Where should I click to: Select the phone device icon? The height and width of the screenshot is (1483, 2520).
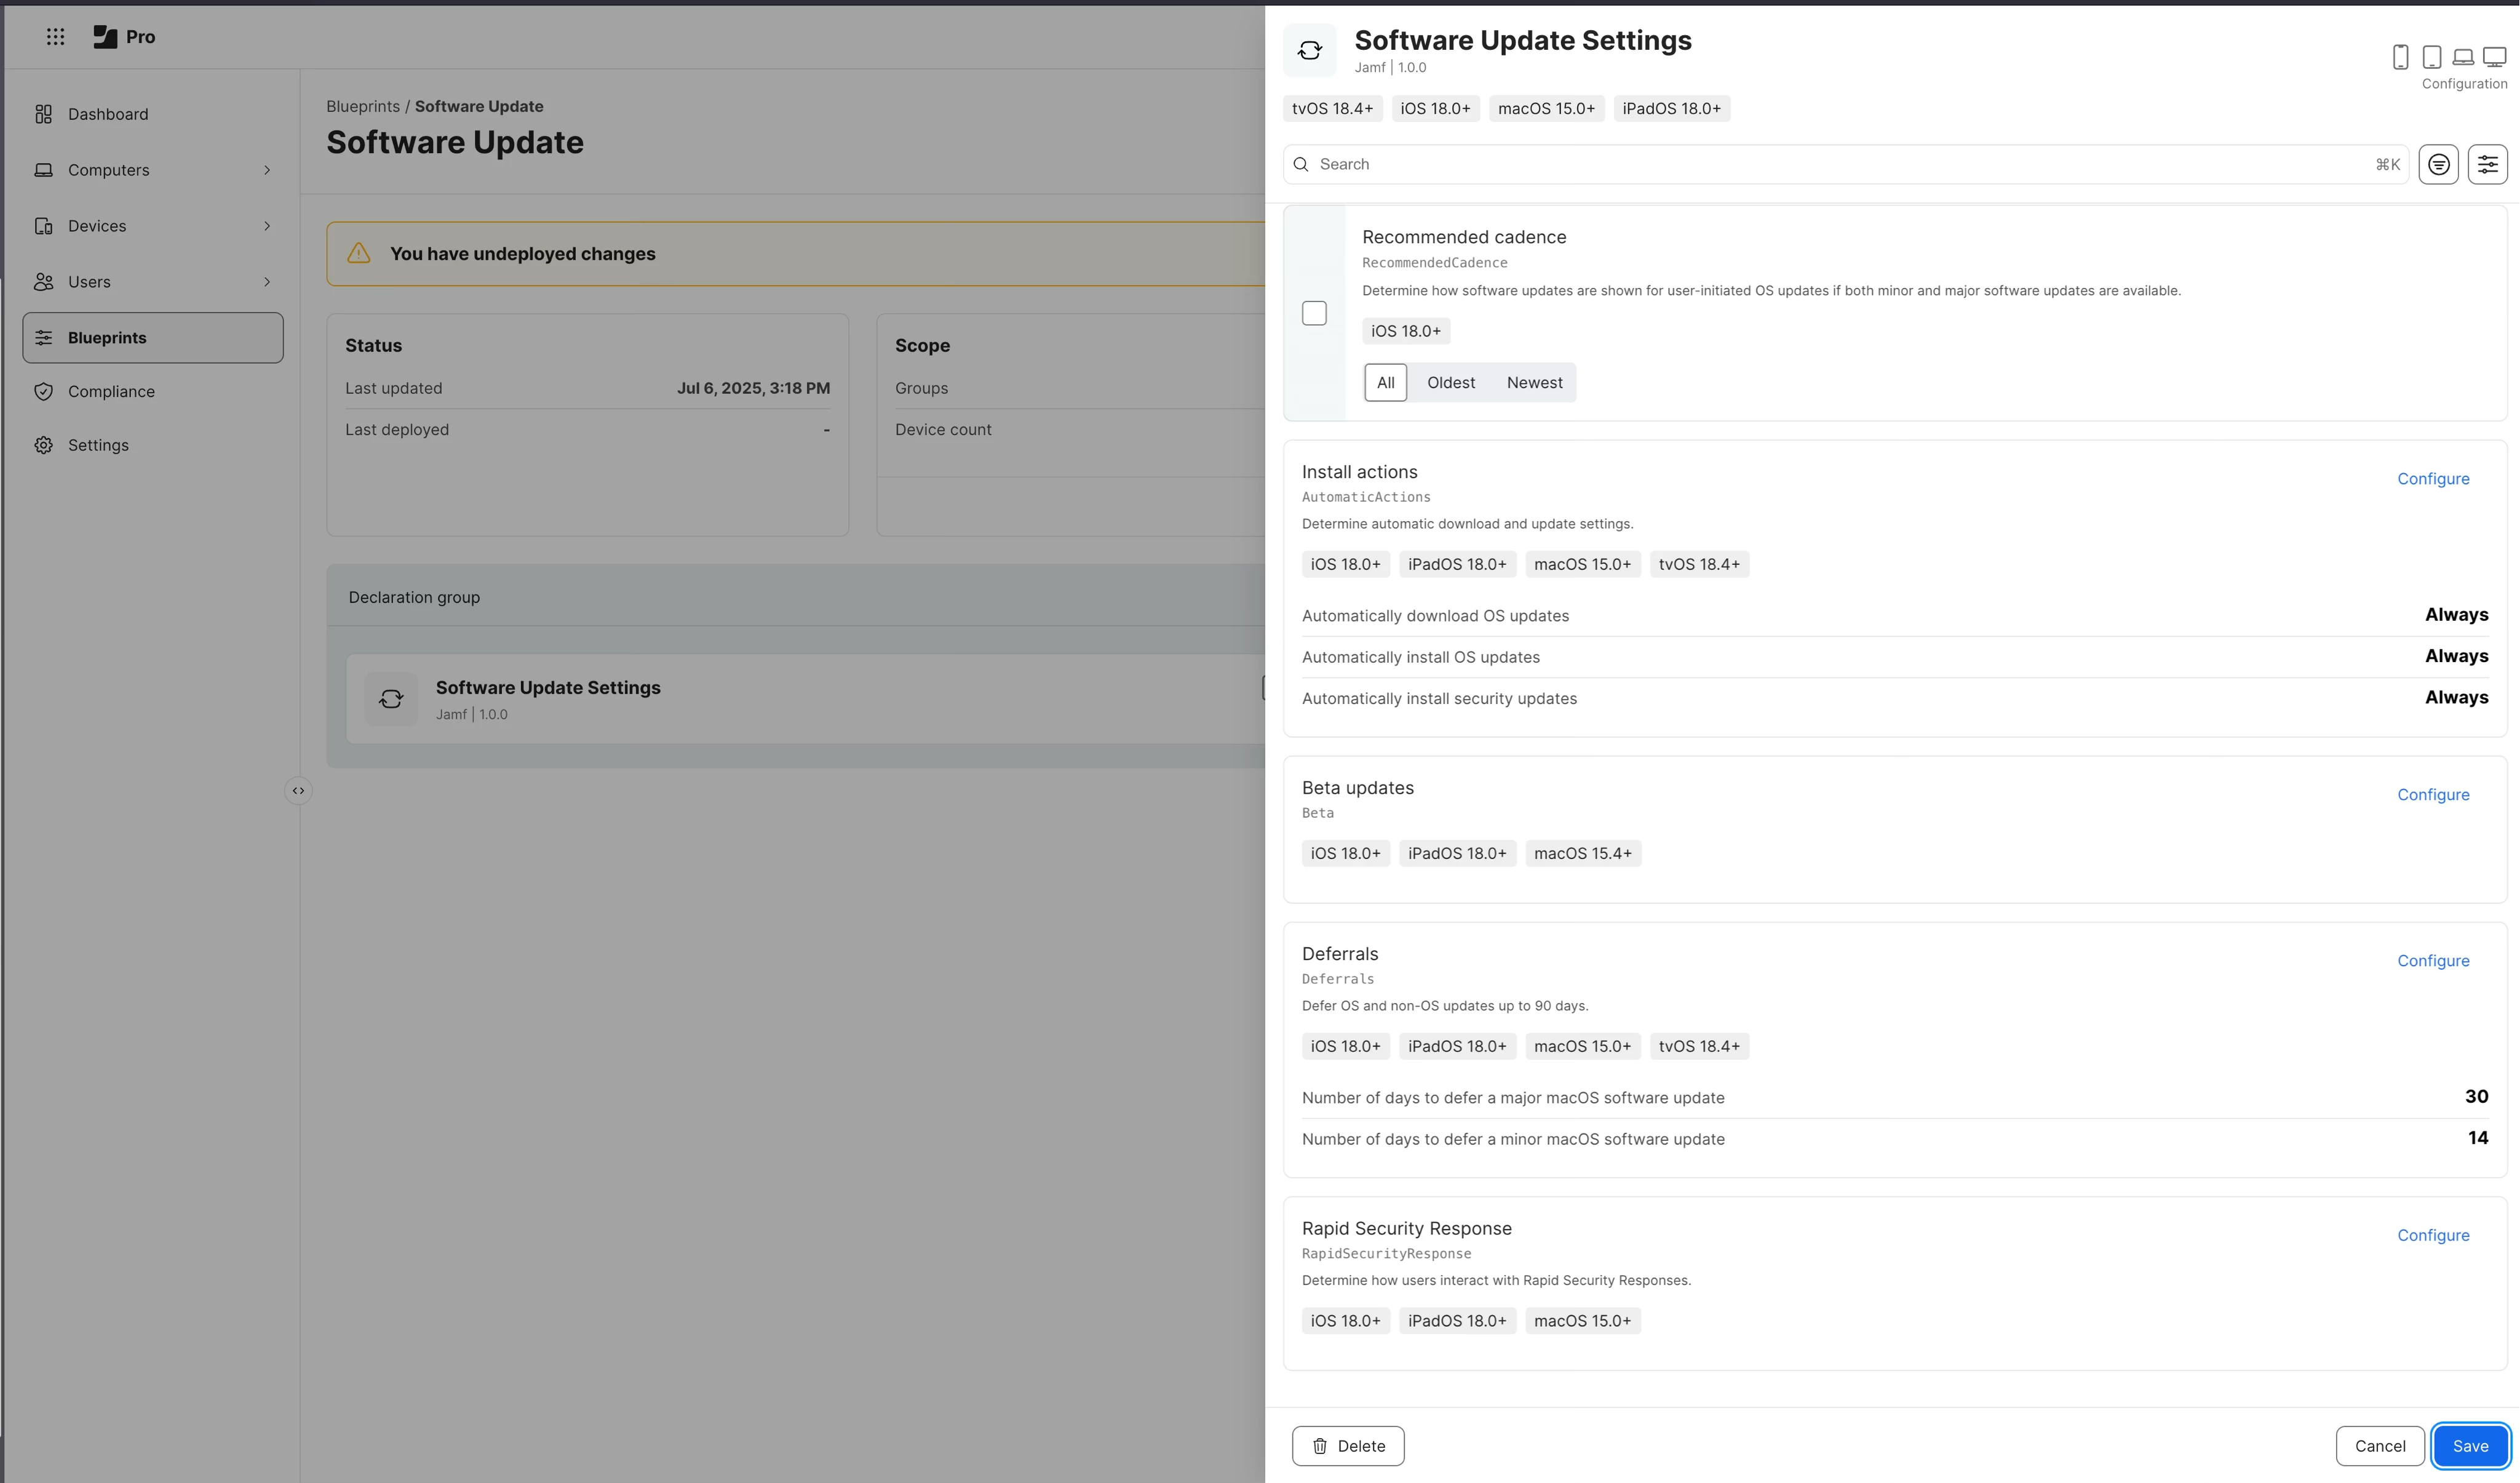pyautogui.click(x=2400, y=57)
